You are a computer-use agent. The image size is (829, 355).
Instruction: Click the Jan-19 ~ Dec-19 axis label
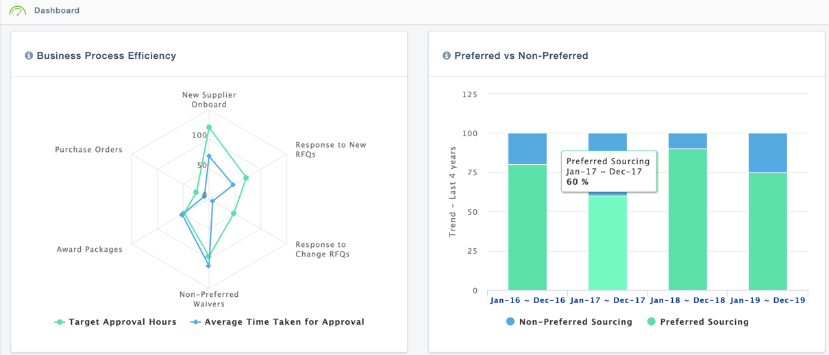point(767,300)
